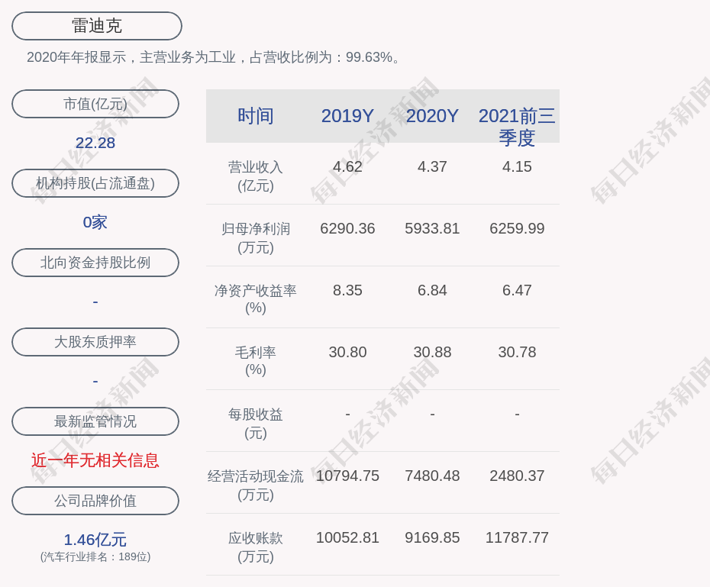Screen dimensions: 710x587
Task: Click the 22.28 market value figure
Action: 95,143
